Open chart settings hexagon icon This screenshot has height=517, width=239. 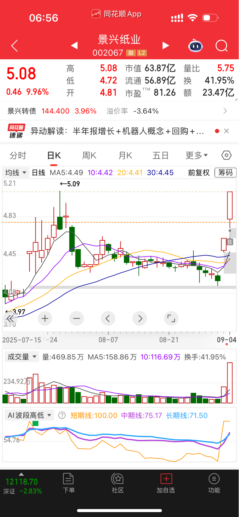point(226,155)
